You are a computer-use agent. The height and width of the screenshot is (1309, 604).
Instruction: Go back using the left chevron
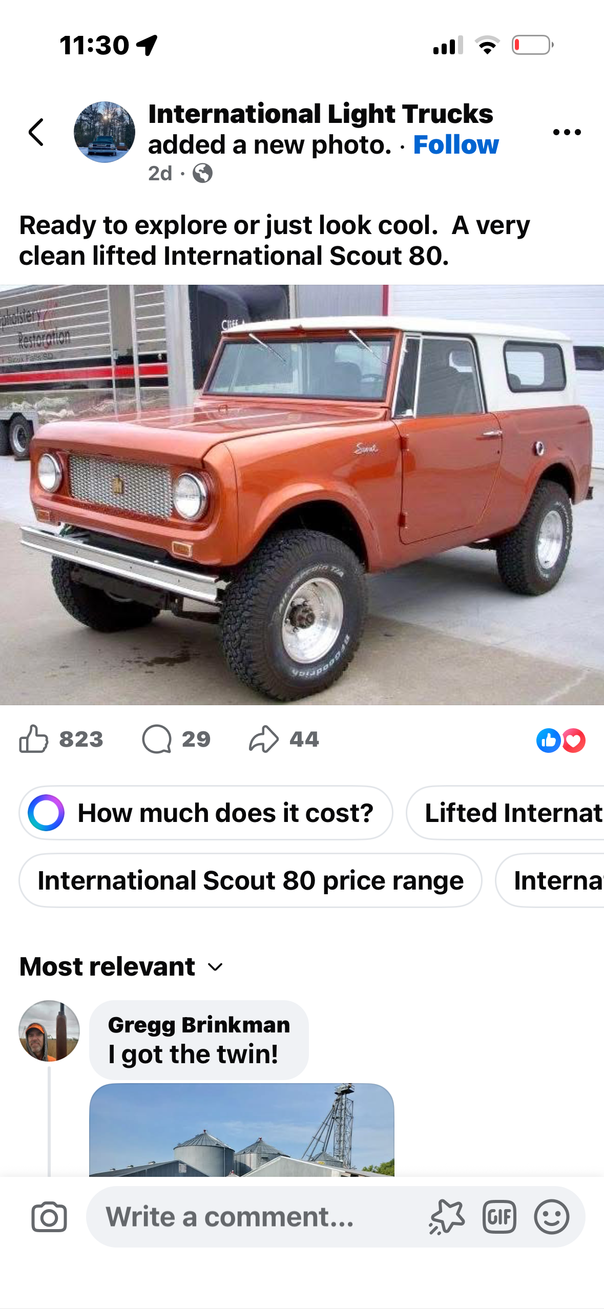point(36,132)
